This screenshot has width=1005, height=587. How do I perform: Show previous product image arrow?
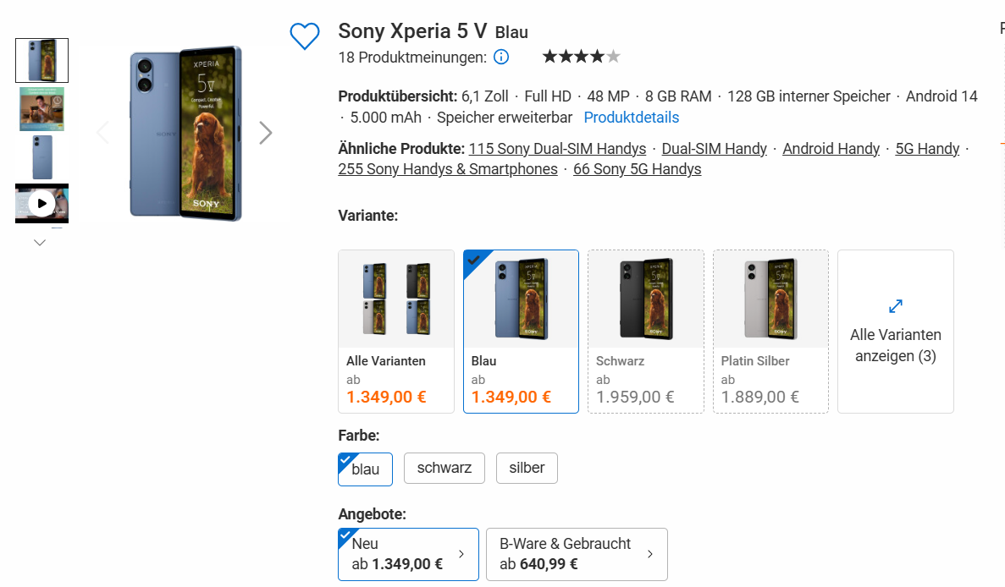click(102, 133)
